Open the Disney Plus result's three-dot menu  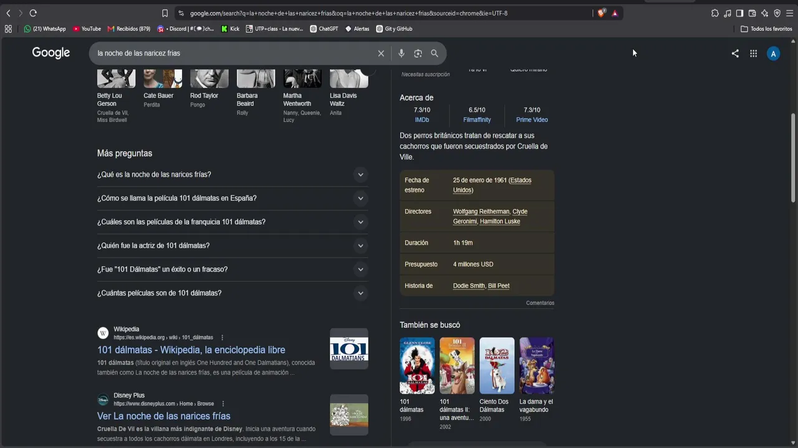coord(223,404)
